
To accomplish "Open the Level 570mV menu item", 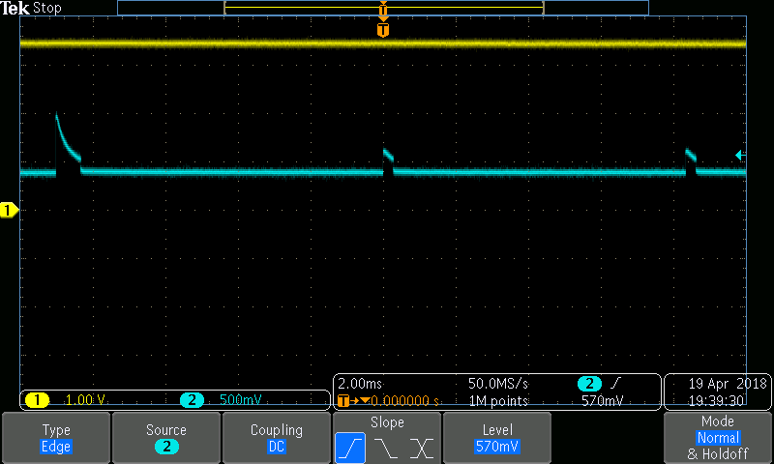I will (x=497, y=438).
